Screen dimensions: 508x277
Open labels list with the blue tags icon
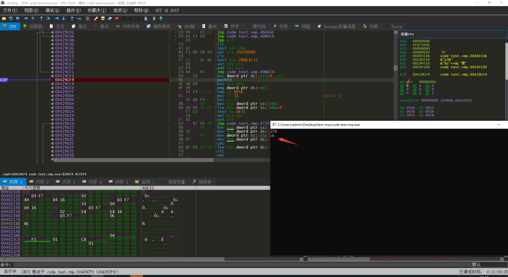click(110, 19)
